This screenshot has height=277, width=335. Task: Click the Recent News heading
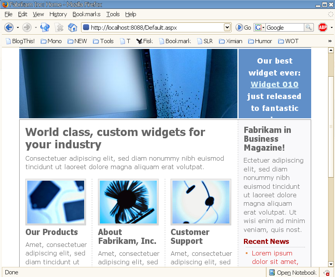tap(266, 242)
